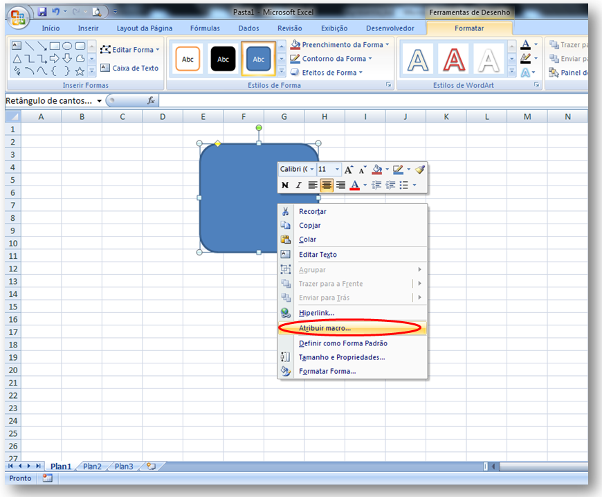Select the black Abc shape style swatch
This screenshot has width=602, height=497.
[223, 59]
